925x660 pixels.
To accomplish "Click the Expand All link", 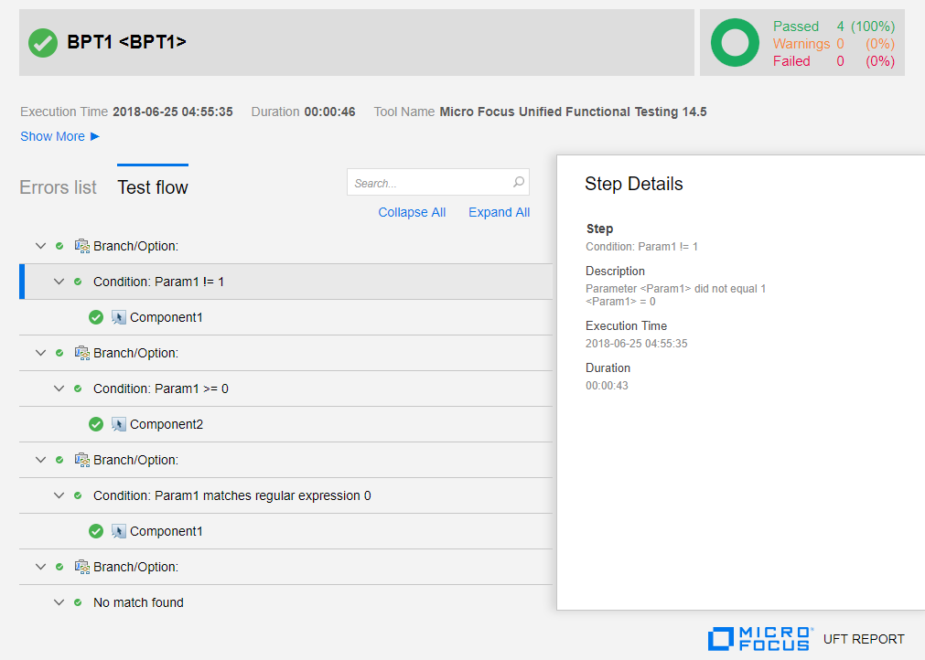I will pos(499,212).
